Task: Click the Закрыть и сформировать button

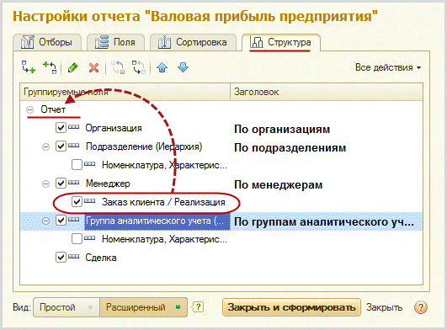Action: click(x=291, y=307)
